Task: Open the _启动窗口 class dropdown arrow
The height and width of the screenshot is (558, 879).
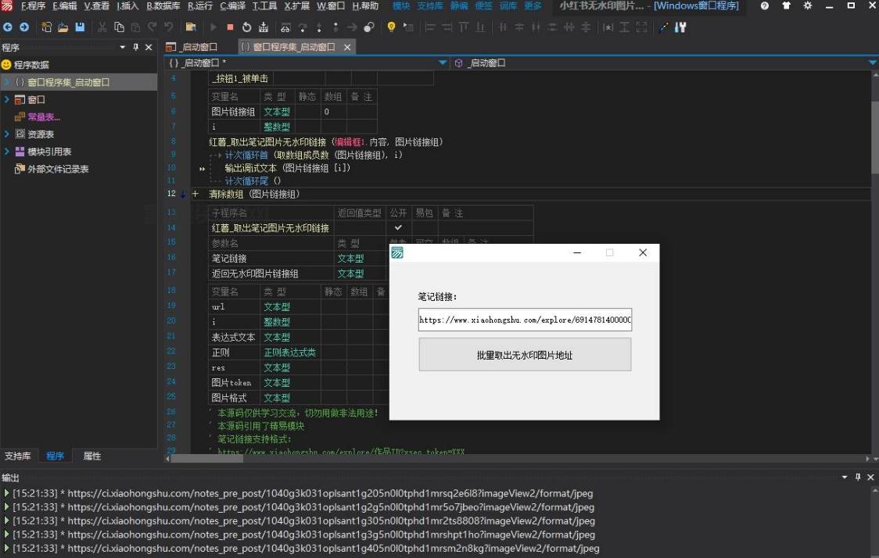Action: [443, 63]
